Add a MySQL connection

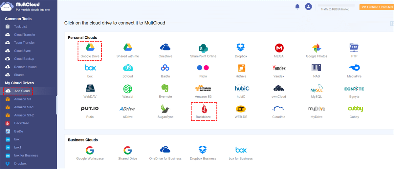click(317, 91)
